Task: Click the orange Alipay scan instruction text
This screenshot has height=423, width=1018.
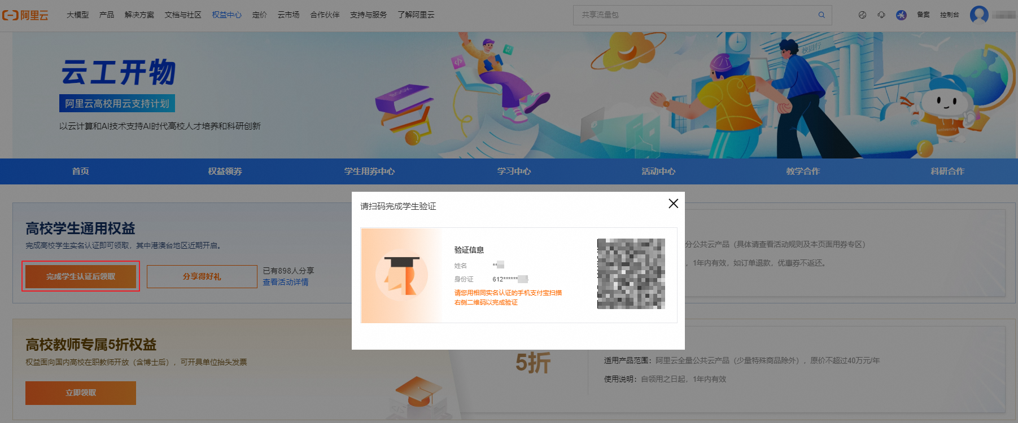Action: 508,297
